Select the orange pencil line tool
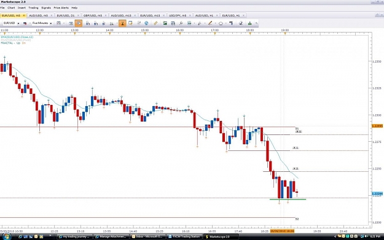The height and width of the screenshot is (240, 384). tap(210, 23)
